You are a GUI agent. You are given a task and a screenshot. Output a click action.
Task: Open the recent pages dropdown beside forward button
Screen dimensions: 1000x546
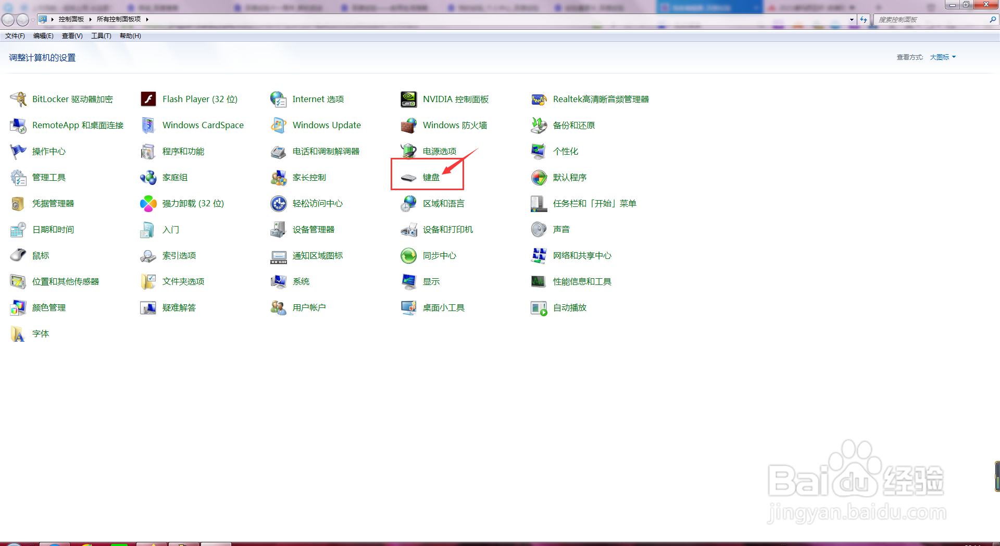pos(33,20)
